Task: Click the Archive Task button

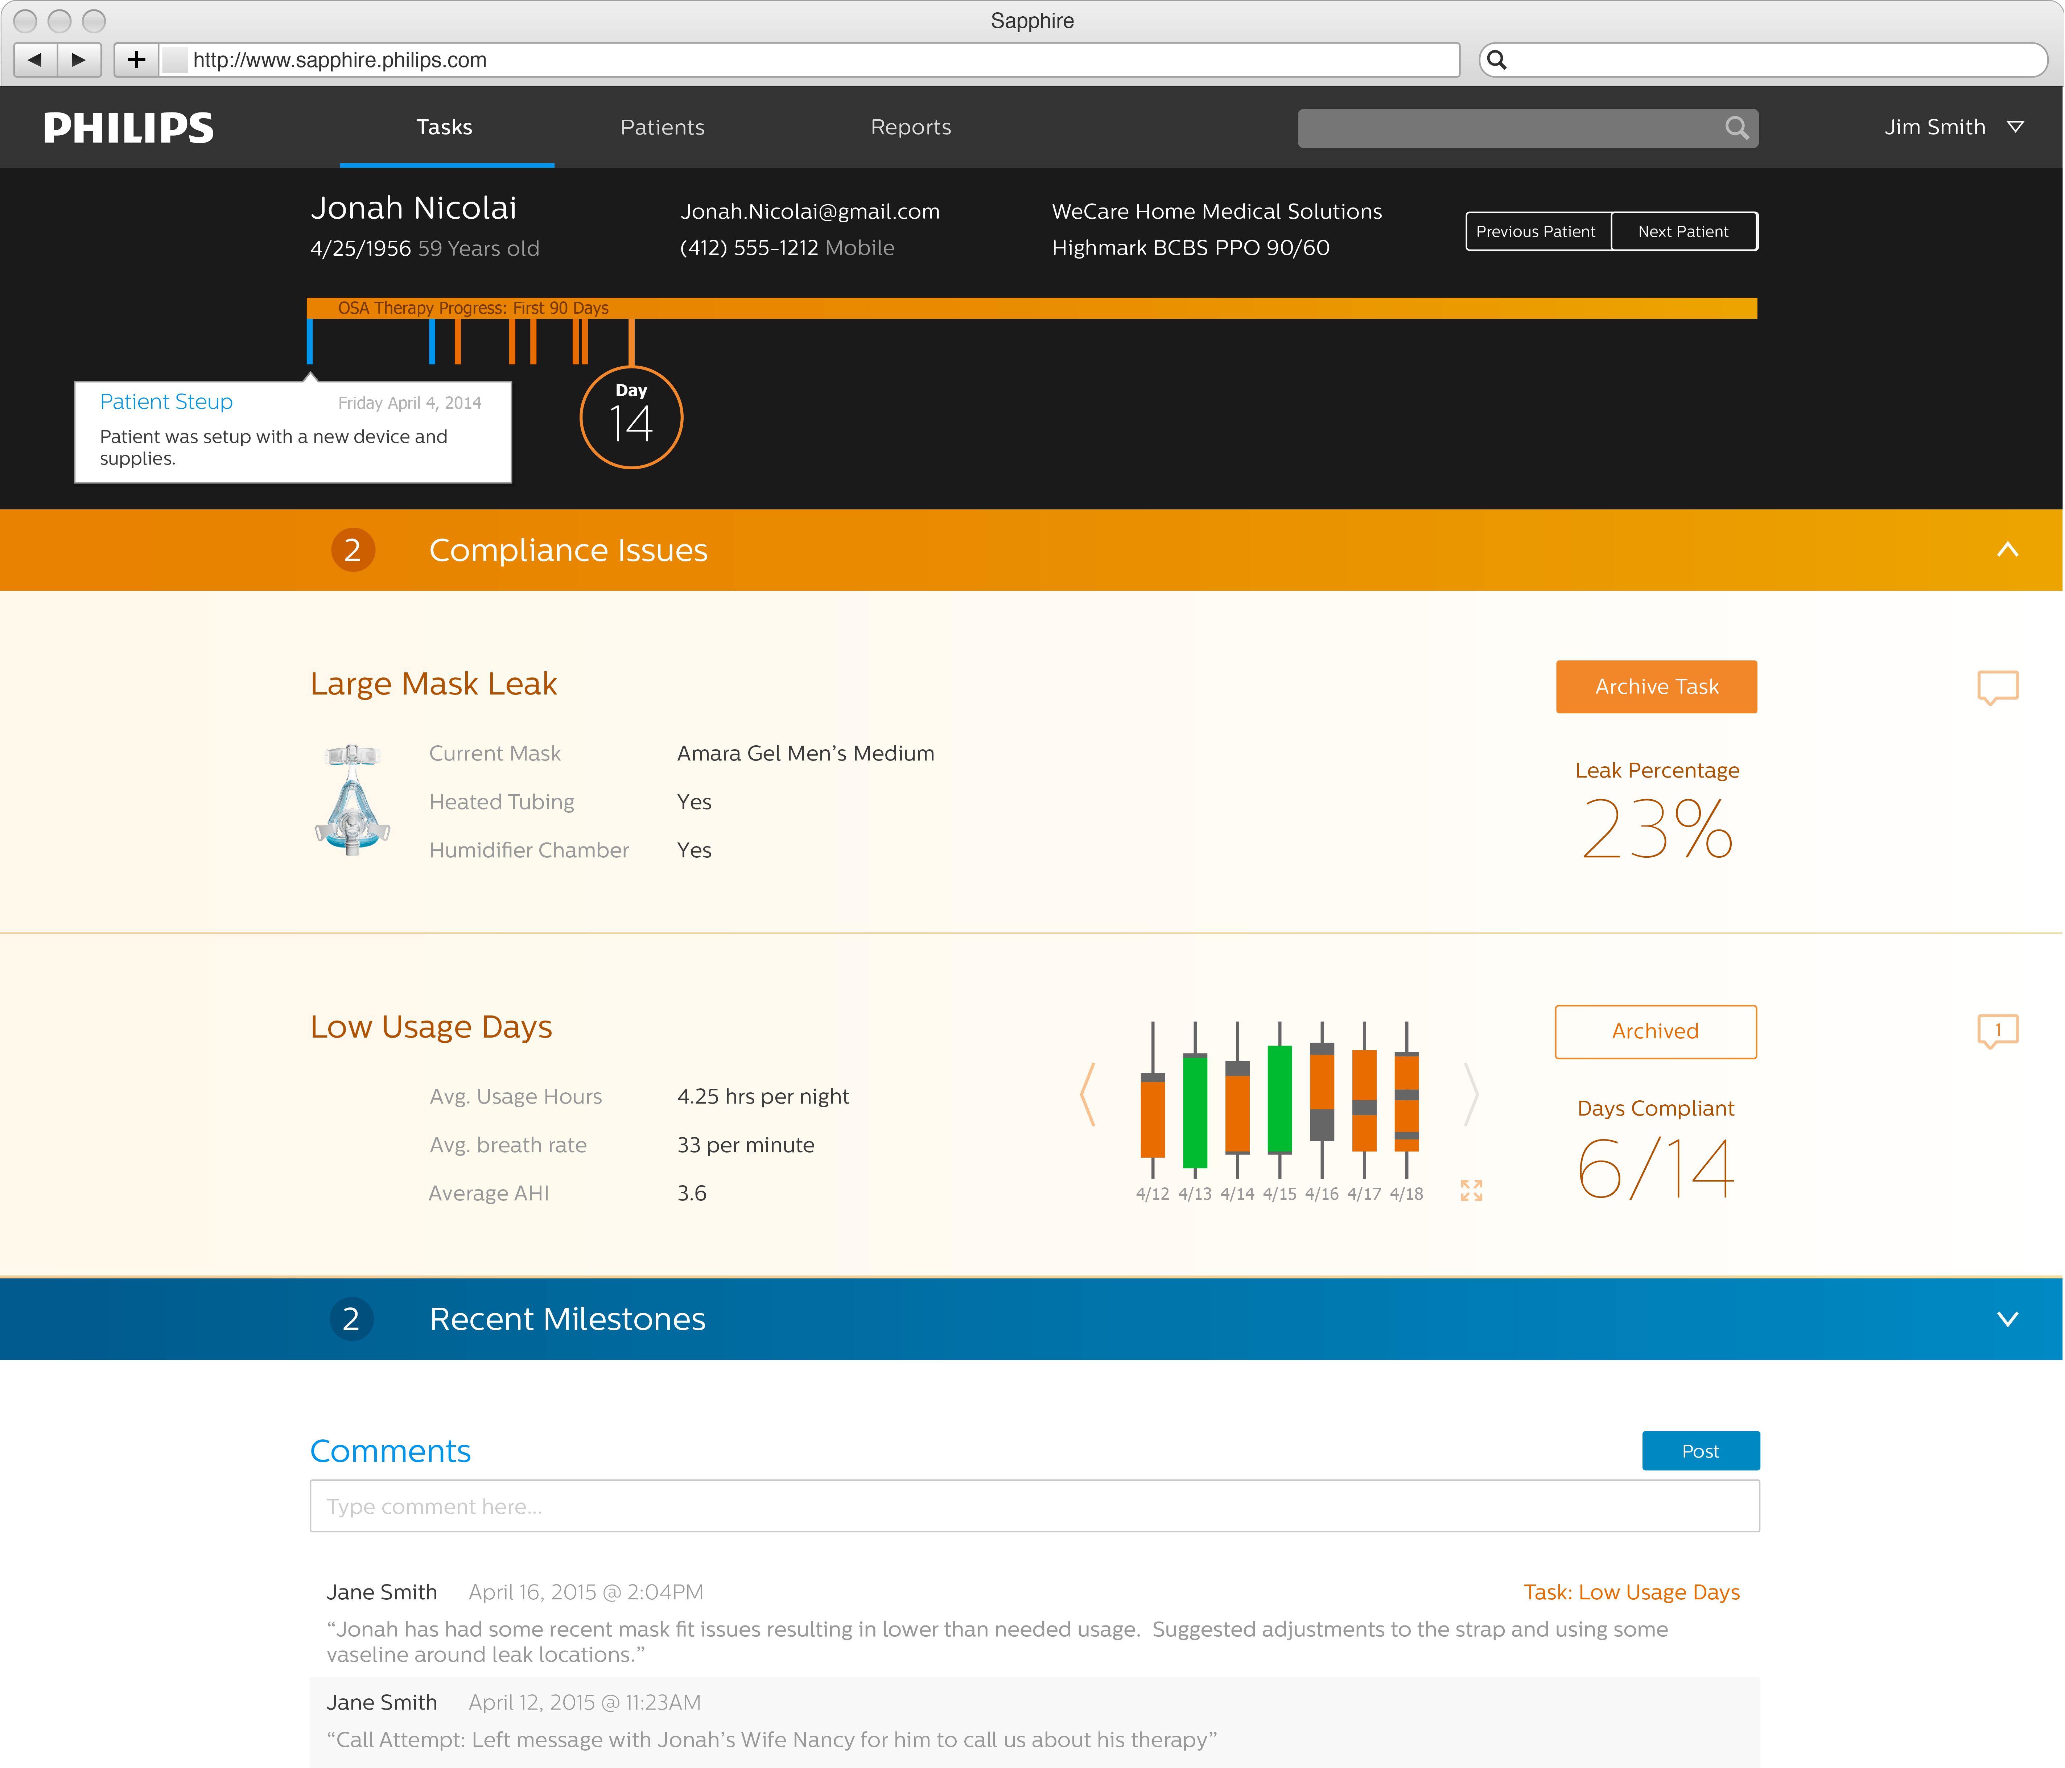Action: click(1656, 687)
